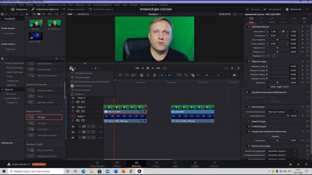Switch to the Цвет page tab

coord(175,164)
